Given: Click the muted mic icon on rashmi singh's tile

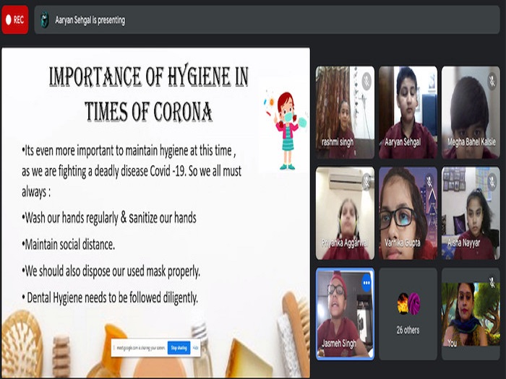Looking at the screenshot, I should pyautogui.click(x=366, y=81).
